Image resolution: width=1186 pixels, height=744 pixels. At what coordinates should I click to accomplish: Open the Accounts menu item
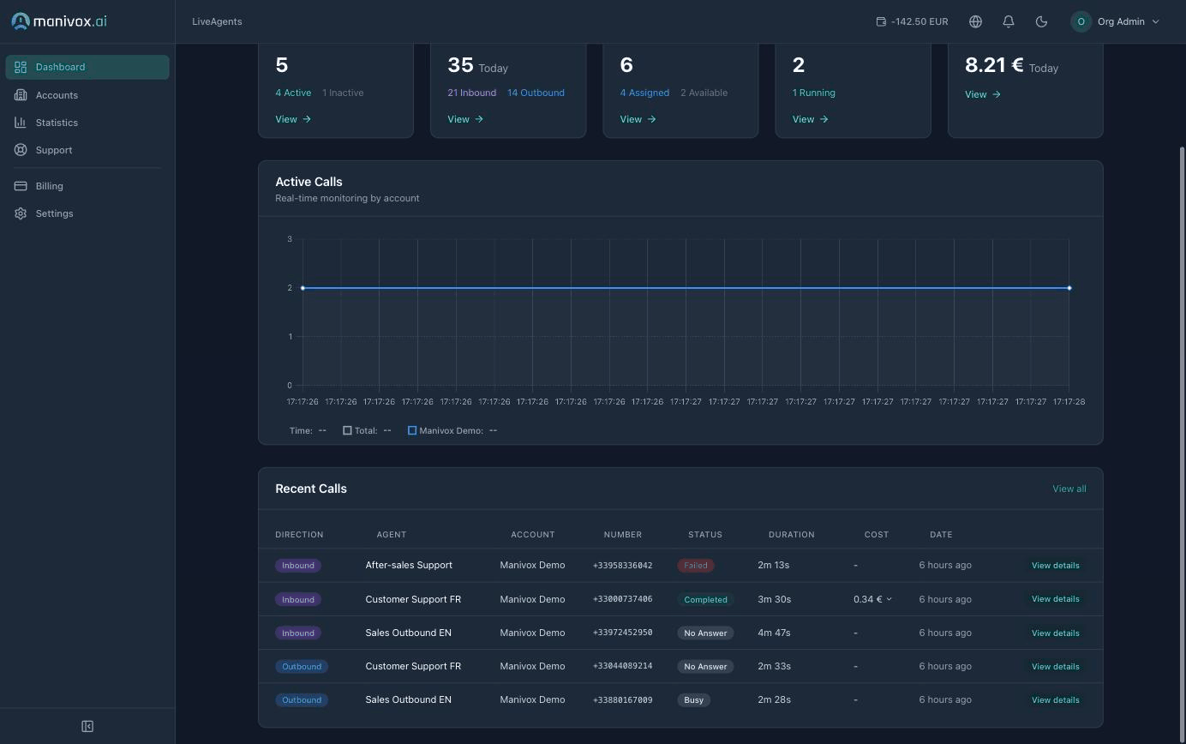coord(87,95)
